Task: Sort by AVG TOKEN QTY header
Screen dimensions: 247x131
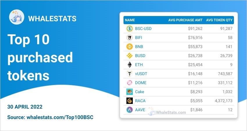Action: (219, 20)
